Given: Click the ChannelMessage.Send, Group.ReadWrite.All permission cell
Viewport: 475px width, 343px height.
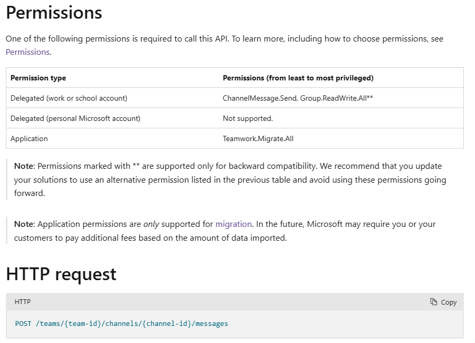Looking at the screenshot, I should (x=297, y=98).
